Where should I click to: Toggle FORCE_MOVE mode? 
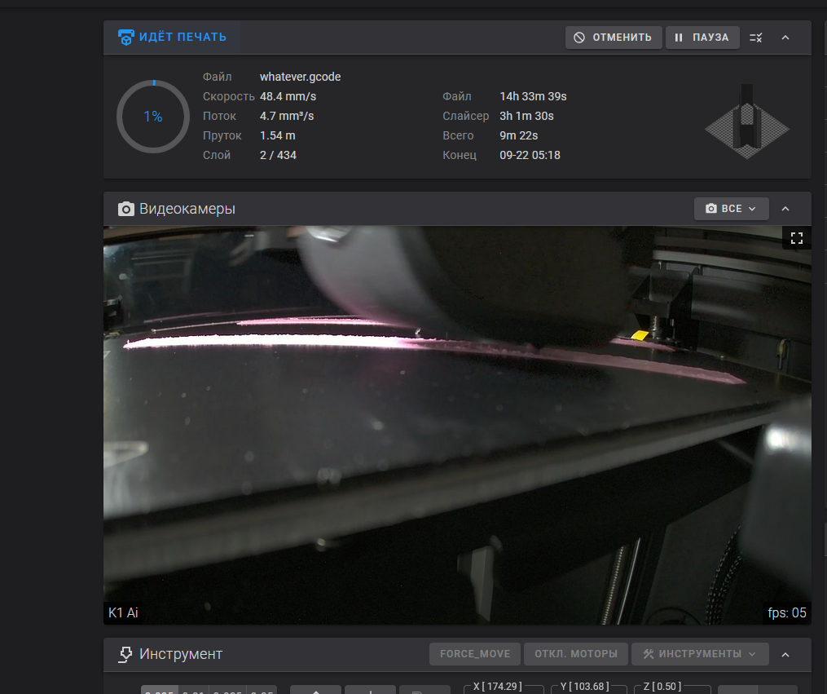[475, 654]
